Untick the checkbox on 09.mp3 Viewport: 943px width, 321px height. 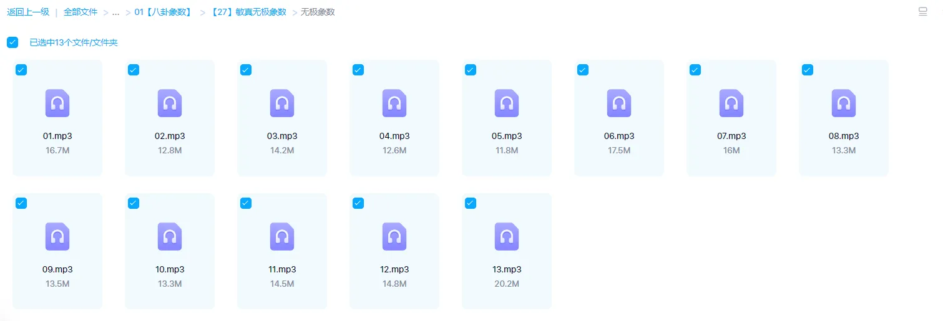click(21, 203)
